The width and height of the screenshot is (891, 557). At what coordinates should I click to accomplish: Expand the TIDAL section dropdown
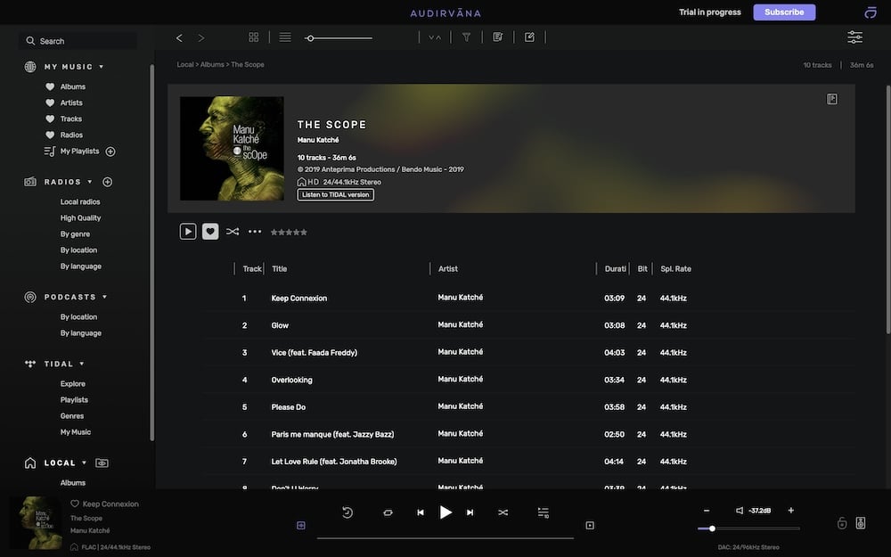pos(82,364)
